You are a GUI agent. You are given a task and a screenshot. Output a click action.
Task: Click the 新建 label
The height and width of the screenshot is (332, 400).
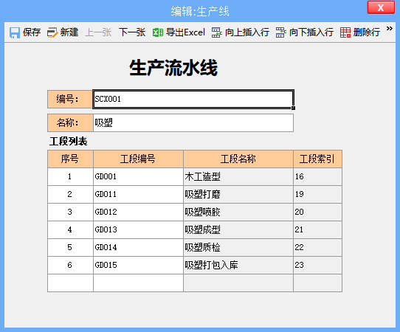[69, 32]
